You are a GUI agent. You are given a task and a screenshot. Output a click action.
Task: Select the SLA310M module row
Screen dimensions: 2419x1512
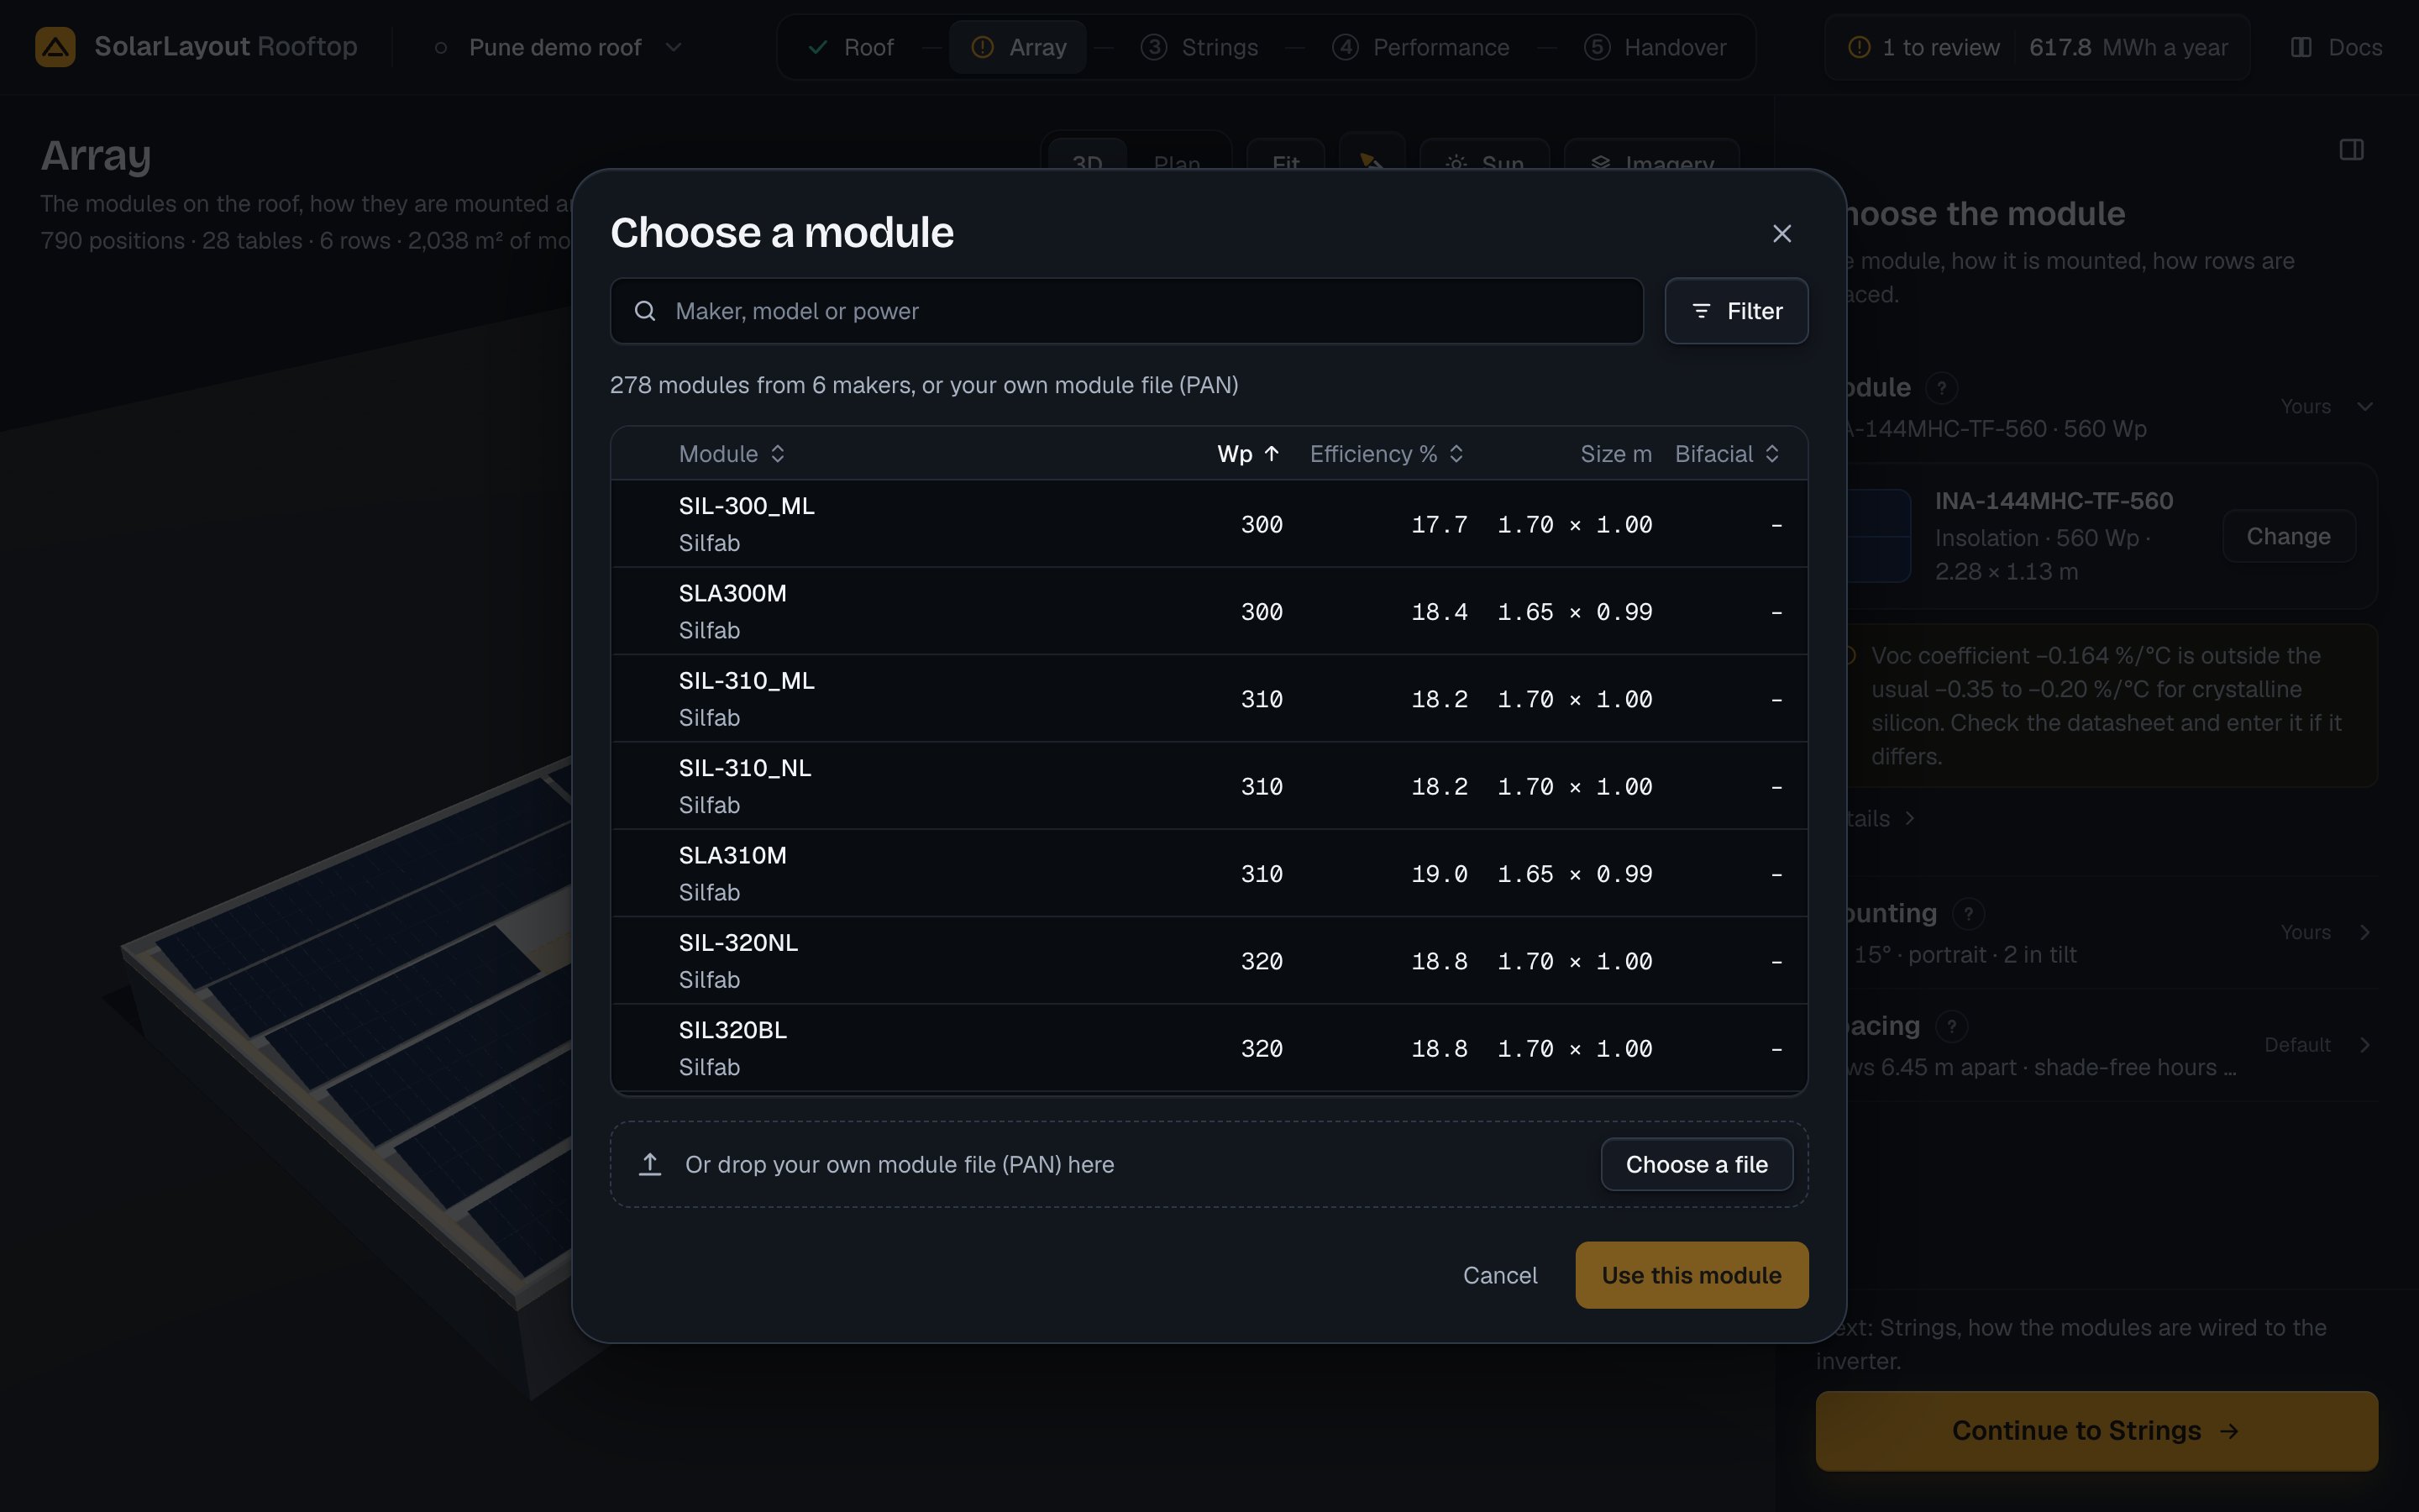click(x=1209, y=873)
